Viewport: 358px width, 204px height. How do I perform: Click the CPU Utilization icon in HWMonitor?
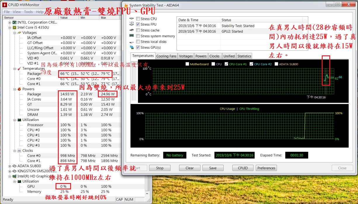pos(20,120)
